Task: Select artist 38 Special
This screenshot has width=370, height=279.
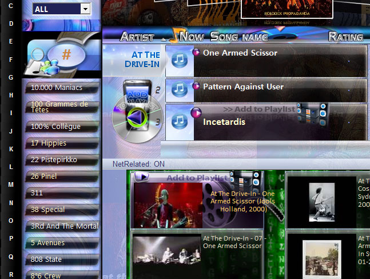Action: 62,210
